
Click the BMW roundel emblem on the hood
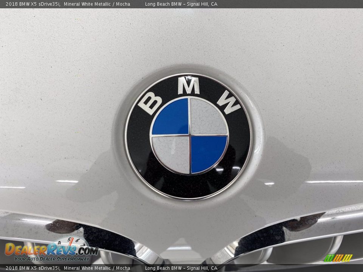point(189,137)
